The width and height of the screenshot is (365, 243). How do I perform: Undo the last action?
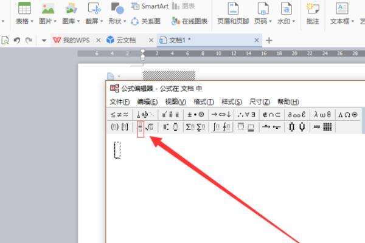point(17,40)
